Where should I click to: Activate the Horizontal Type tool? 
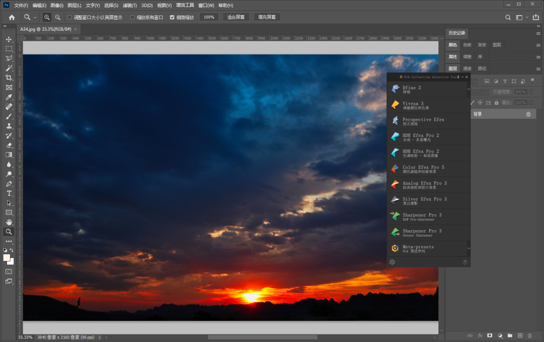pos(9,193)
